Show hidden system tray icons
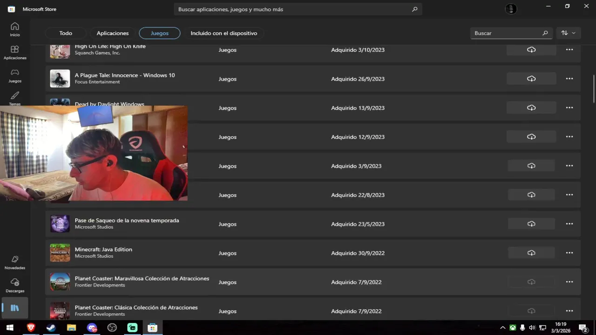The width and height of the screenshot is (596, 335). [x=502, y=328]
